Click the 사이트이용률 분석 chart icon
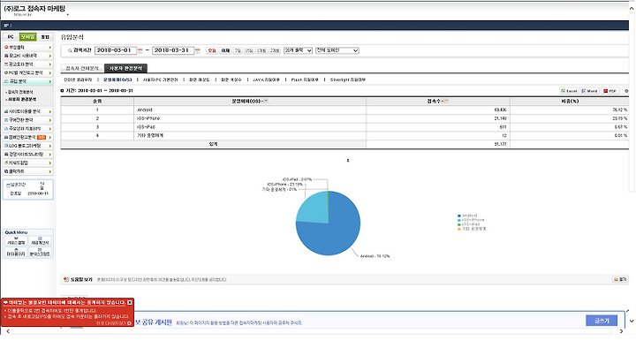636x341 pixels. [x=6, y=111]
